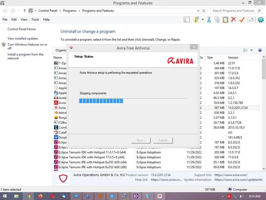Open the Tools menu

click(x=35, y=20)
